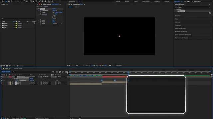Select the Clone Stamp tool
The height and width of the screenshot is (119, 213).
pos(43,1)
